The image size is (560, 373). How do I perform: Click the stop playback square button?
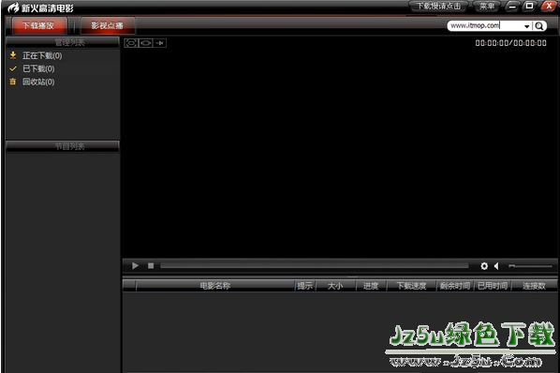pos(151,266)
